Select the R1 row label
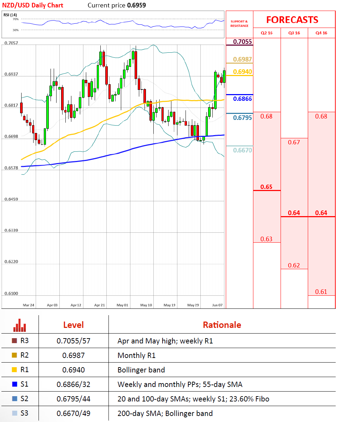 coord(24,370)
